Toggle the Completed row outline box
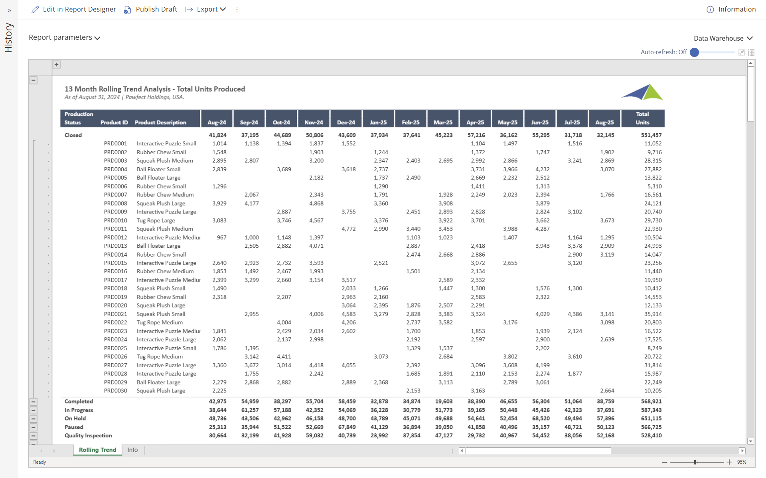766x478 pixels. tap(34, 402)
